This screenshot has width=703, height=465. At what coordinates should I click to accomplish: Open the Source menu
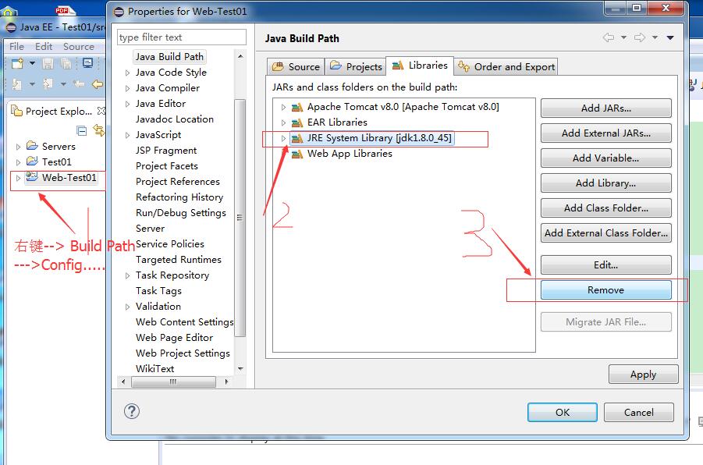pyautogui.click(x=77, y=46)
